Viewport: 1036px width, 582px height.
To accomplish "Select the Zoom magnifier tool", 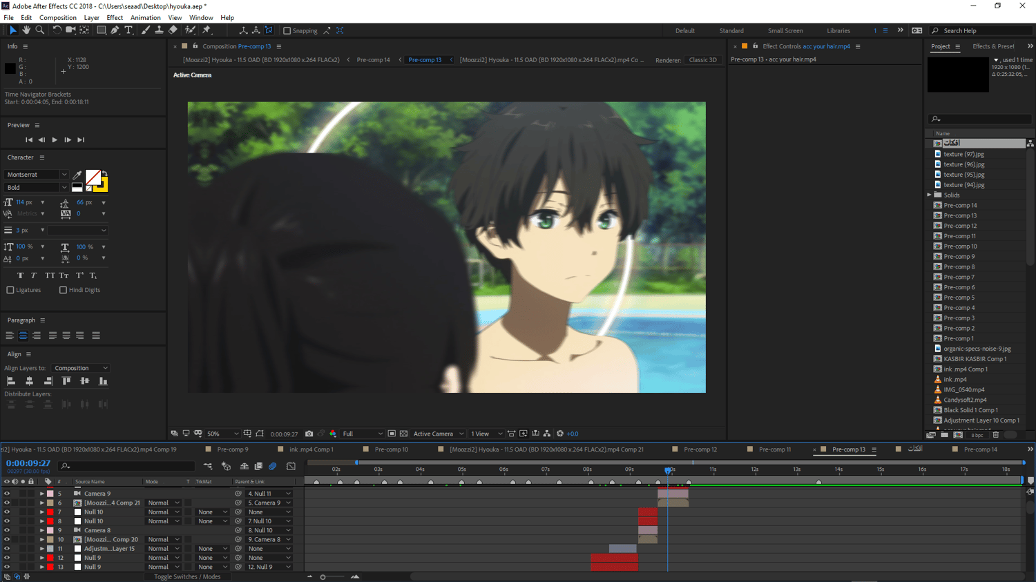I will [x=40, y=30].
